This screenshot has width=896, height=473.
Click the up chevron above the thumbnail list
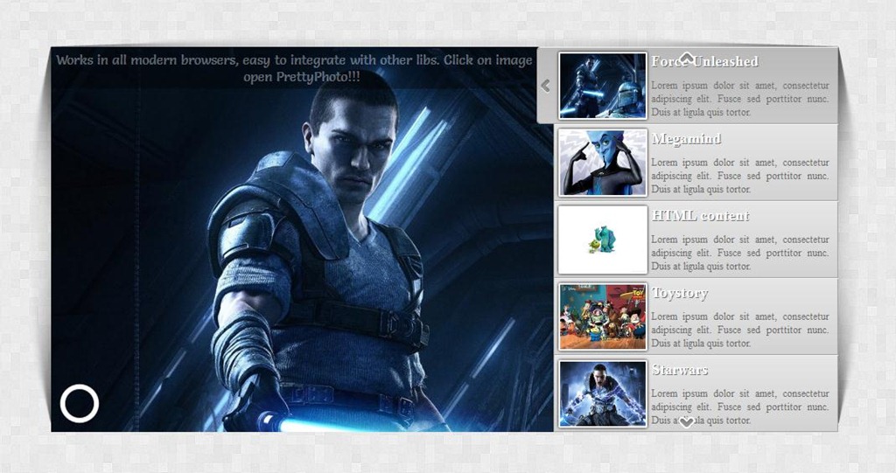click(x=686, y=57)
